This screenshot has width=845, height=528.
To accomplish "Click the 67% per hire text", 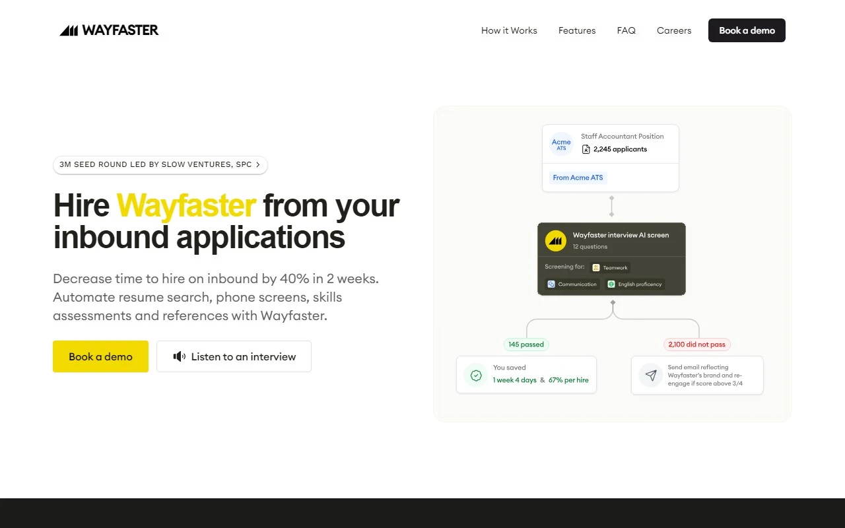I will click(x=568, y=380).
